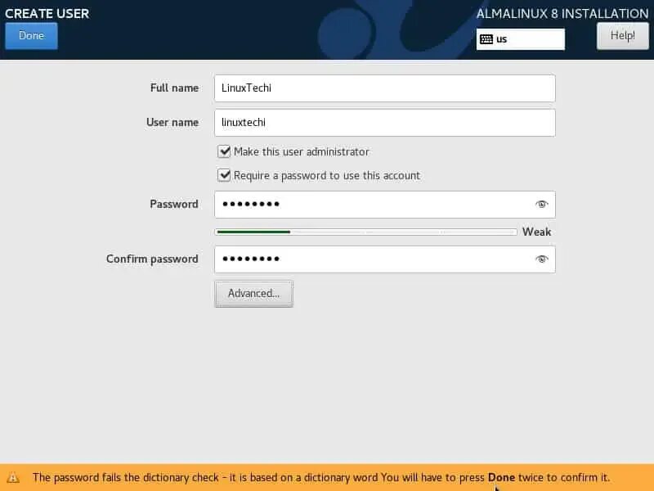Click the warning triangle icon in yellow bar
Viewport: 654px width, 491px height.
[13, 477]
